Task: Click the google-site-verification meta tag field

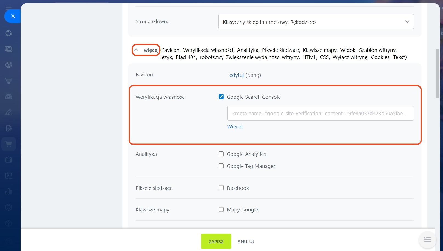Action: [320, 113]
